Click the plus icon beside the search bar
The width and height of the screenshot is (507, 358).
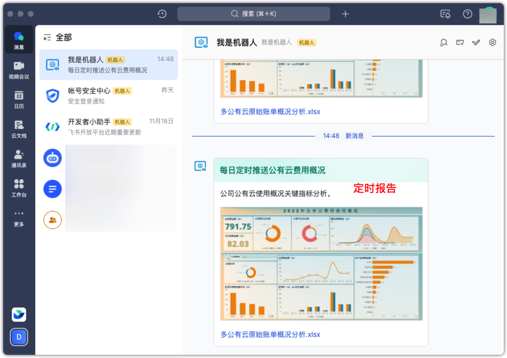coord(345,14)
